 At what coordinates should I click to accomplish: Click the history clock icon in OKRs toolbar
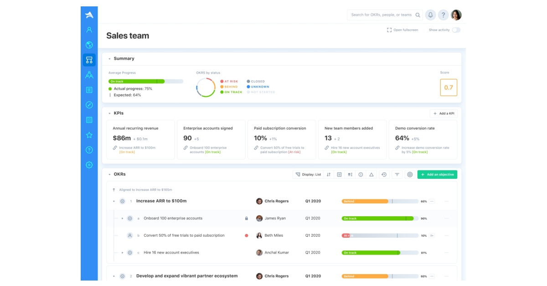(x=384, y=174)
